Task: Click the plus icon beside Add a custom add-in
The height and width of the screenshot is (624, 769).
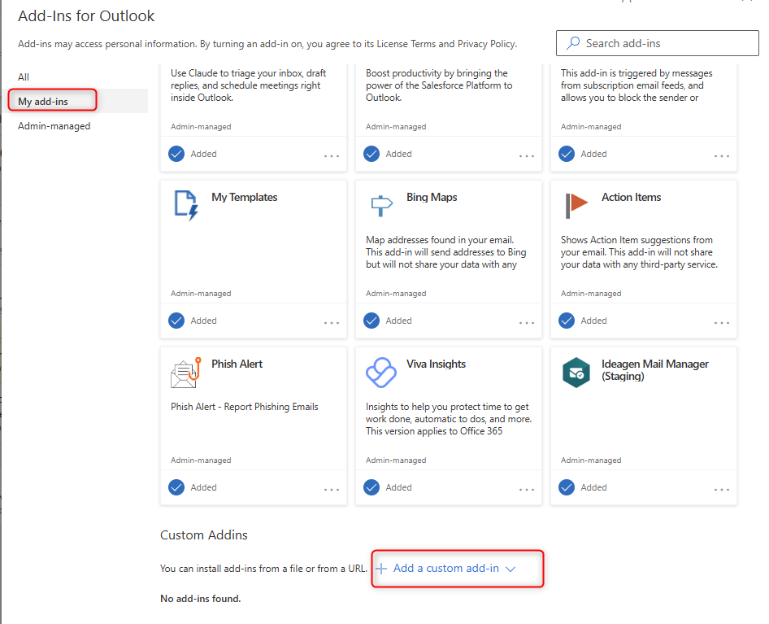Action: (381, 569)
